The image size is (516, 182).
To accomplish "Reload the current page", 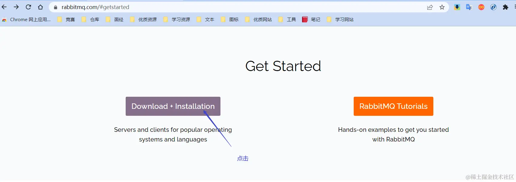I will 28,7.
